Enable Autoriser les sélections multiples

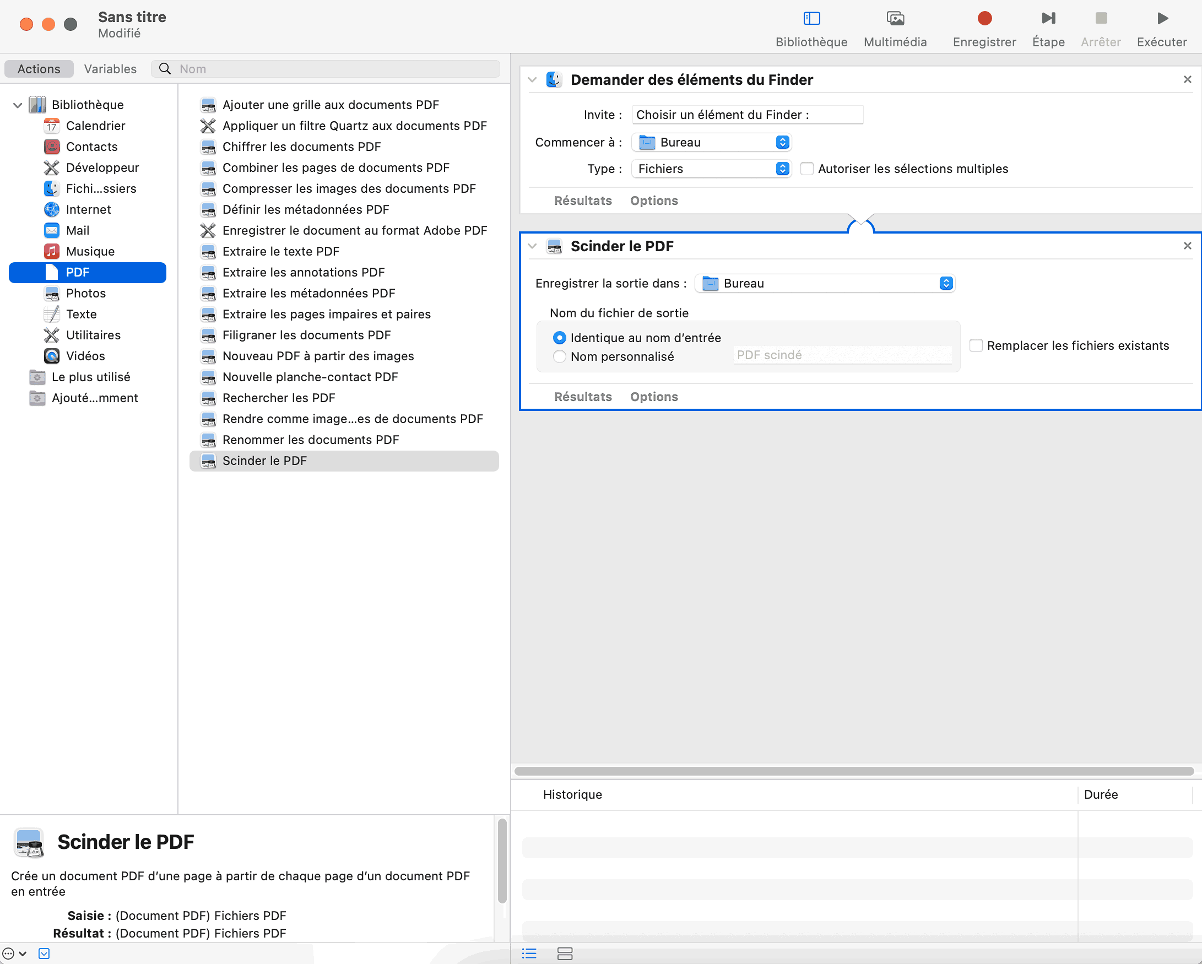pyautogui.click(x=806, y=169)
